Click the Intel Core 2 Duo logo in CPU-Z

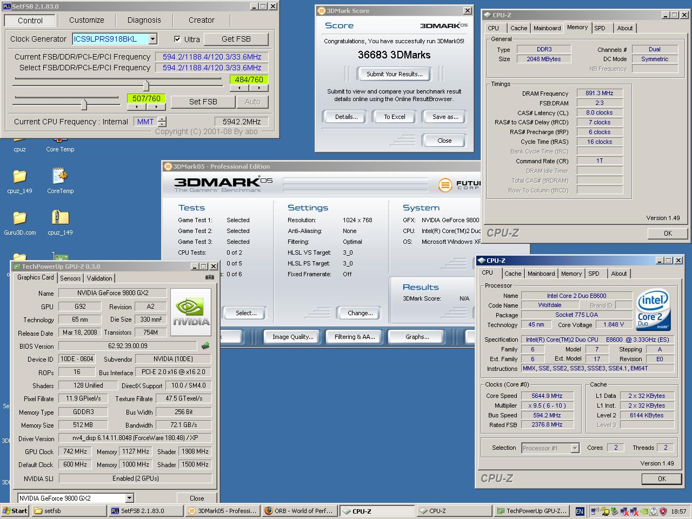[x=653, y=310]
